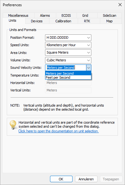Switch to the Miscellaneous tab
This screenshot has height=185, width=125.
[18, 15]
